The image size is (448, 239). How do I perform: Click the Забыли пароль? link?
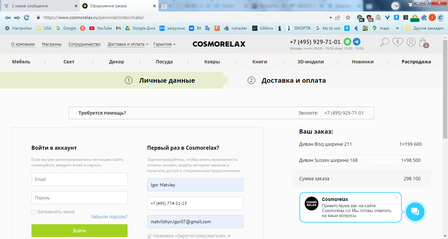(x=109, y=217)
